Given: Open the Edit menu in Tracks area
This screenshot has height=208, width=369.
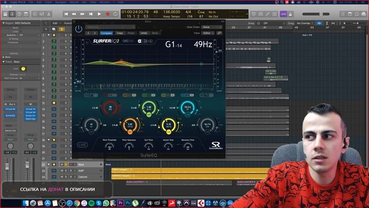Looking at the screenshot, I should pos(55,23).
